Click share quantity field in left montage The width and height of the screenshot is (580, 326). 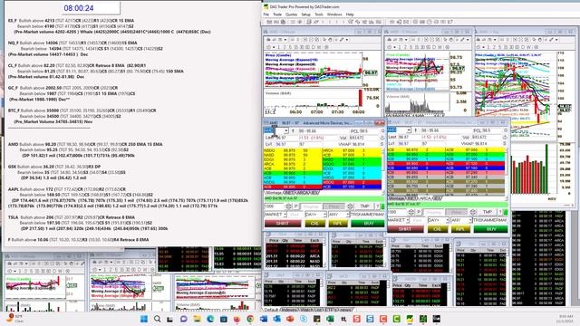[x=275, y=206]
